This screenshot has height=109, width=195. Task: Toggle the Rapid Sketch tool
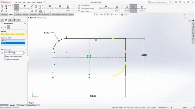click(127, 8)
